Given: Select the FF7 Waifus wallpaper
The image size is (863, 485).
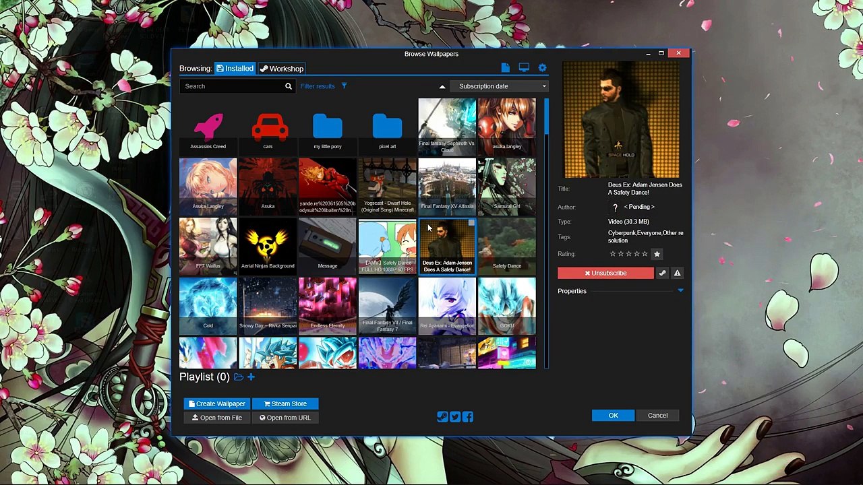Looking at the screenshot, I should 208,247.
